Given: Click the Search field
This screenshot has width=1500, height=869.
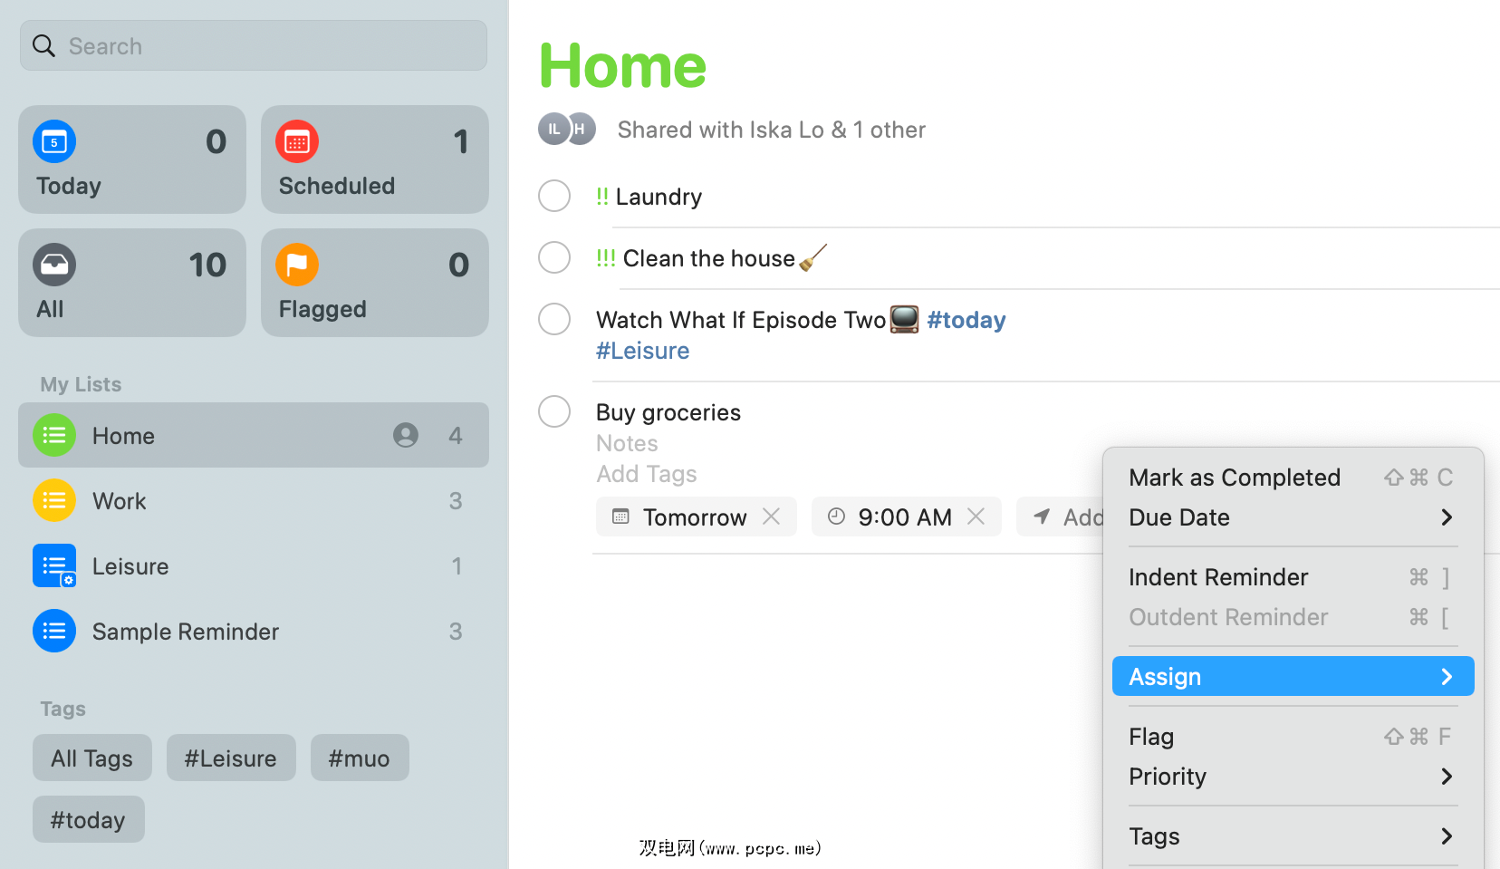Looking at the screenshot, I should [254, 46].
